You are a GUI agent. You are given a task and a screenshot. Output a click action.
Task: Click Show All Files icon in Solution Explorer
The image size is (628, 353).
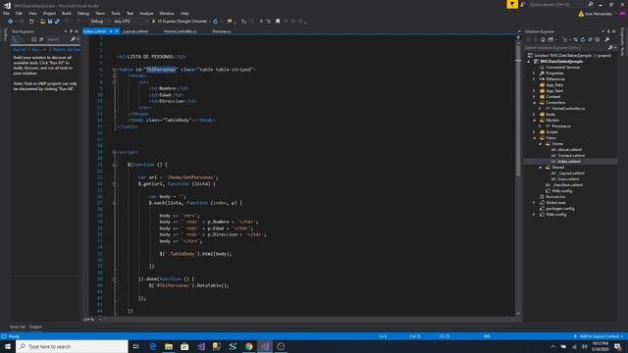[x=598, y=39]
